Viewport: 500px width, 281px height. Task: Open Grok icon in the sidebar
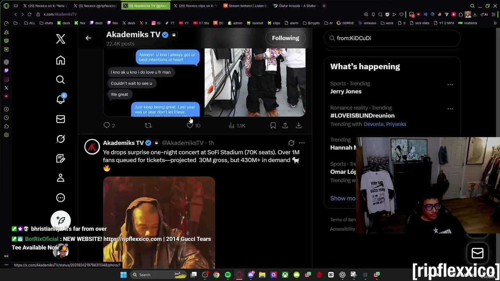click(x=60, y=139)
